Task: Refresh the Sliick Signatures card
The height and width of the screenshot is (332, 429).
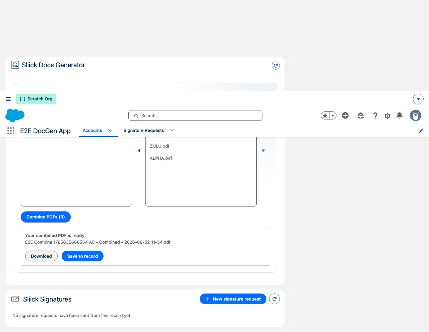Action: 274,299
